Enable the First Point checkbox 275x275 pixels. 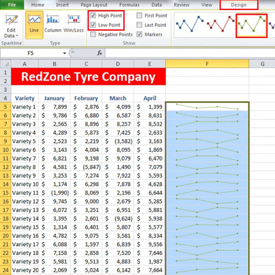click(x=139, y=15)
